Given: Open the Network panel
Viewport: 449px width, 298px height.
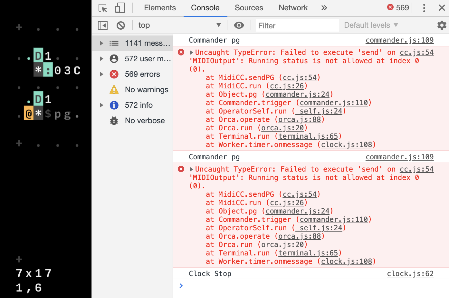Looking at the screenshot, I should (x=293, y=7).
